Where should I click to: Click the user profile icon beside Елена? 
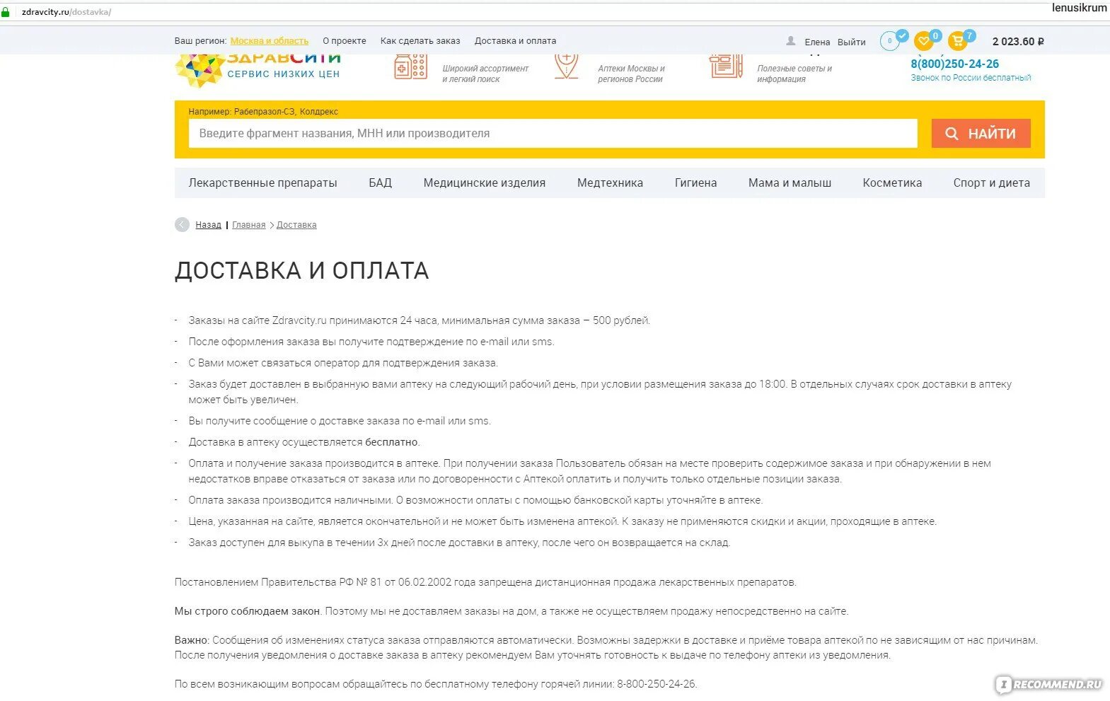click(791, 41)
